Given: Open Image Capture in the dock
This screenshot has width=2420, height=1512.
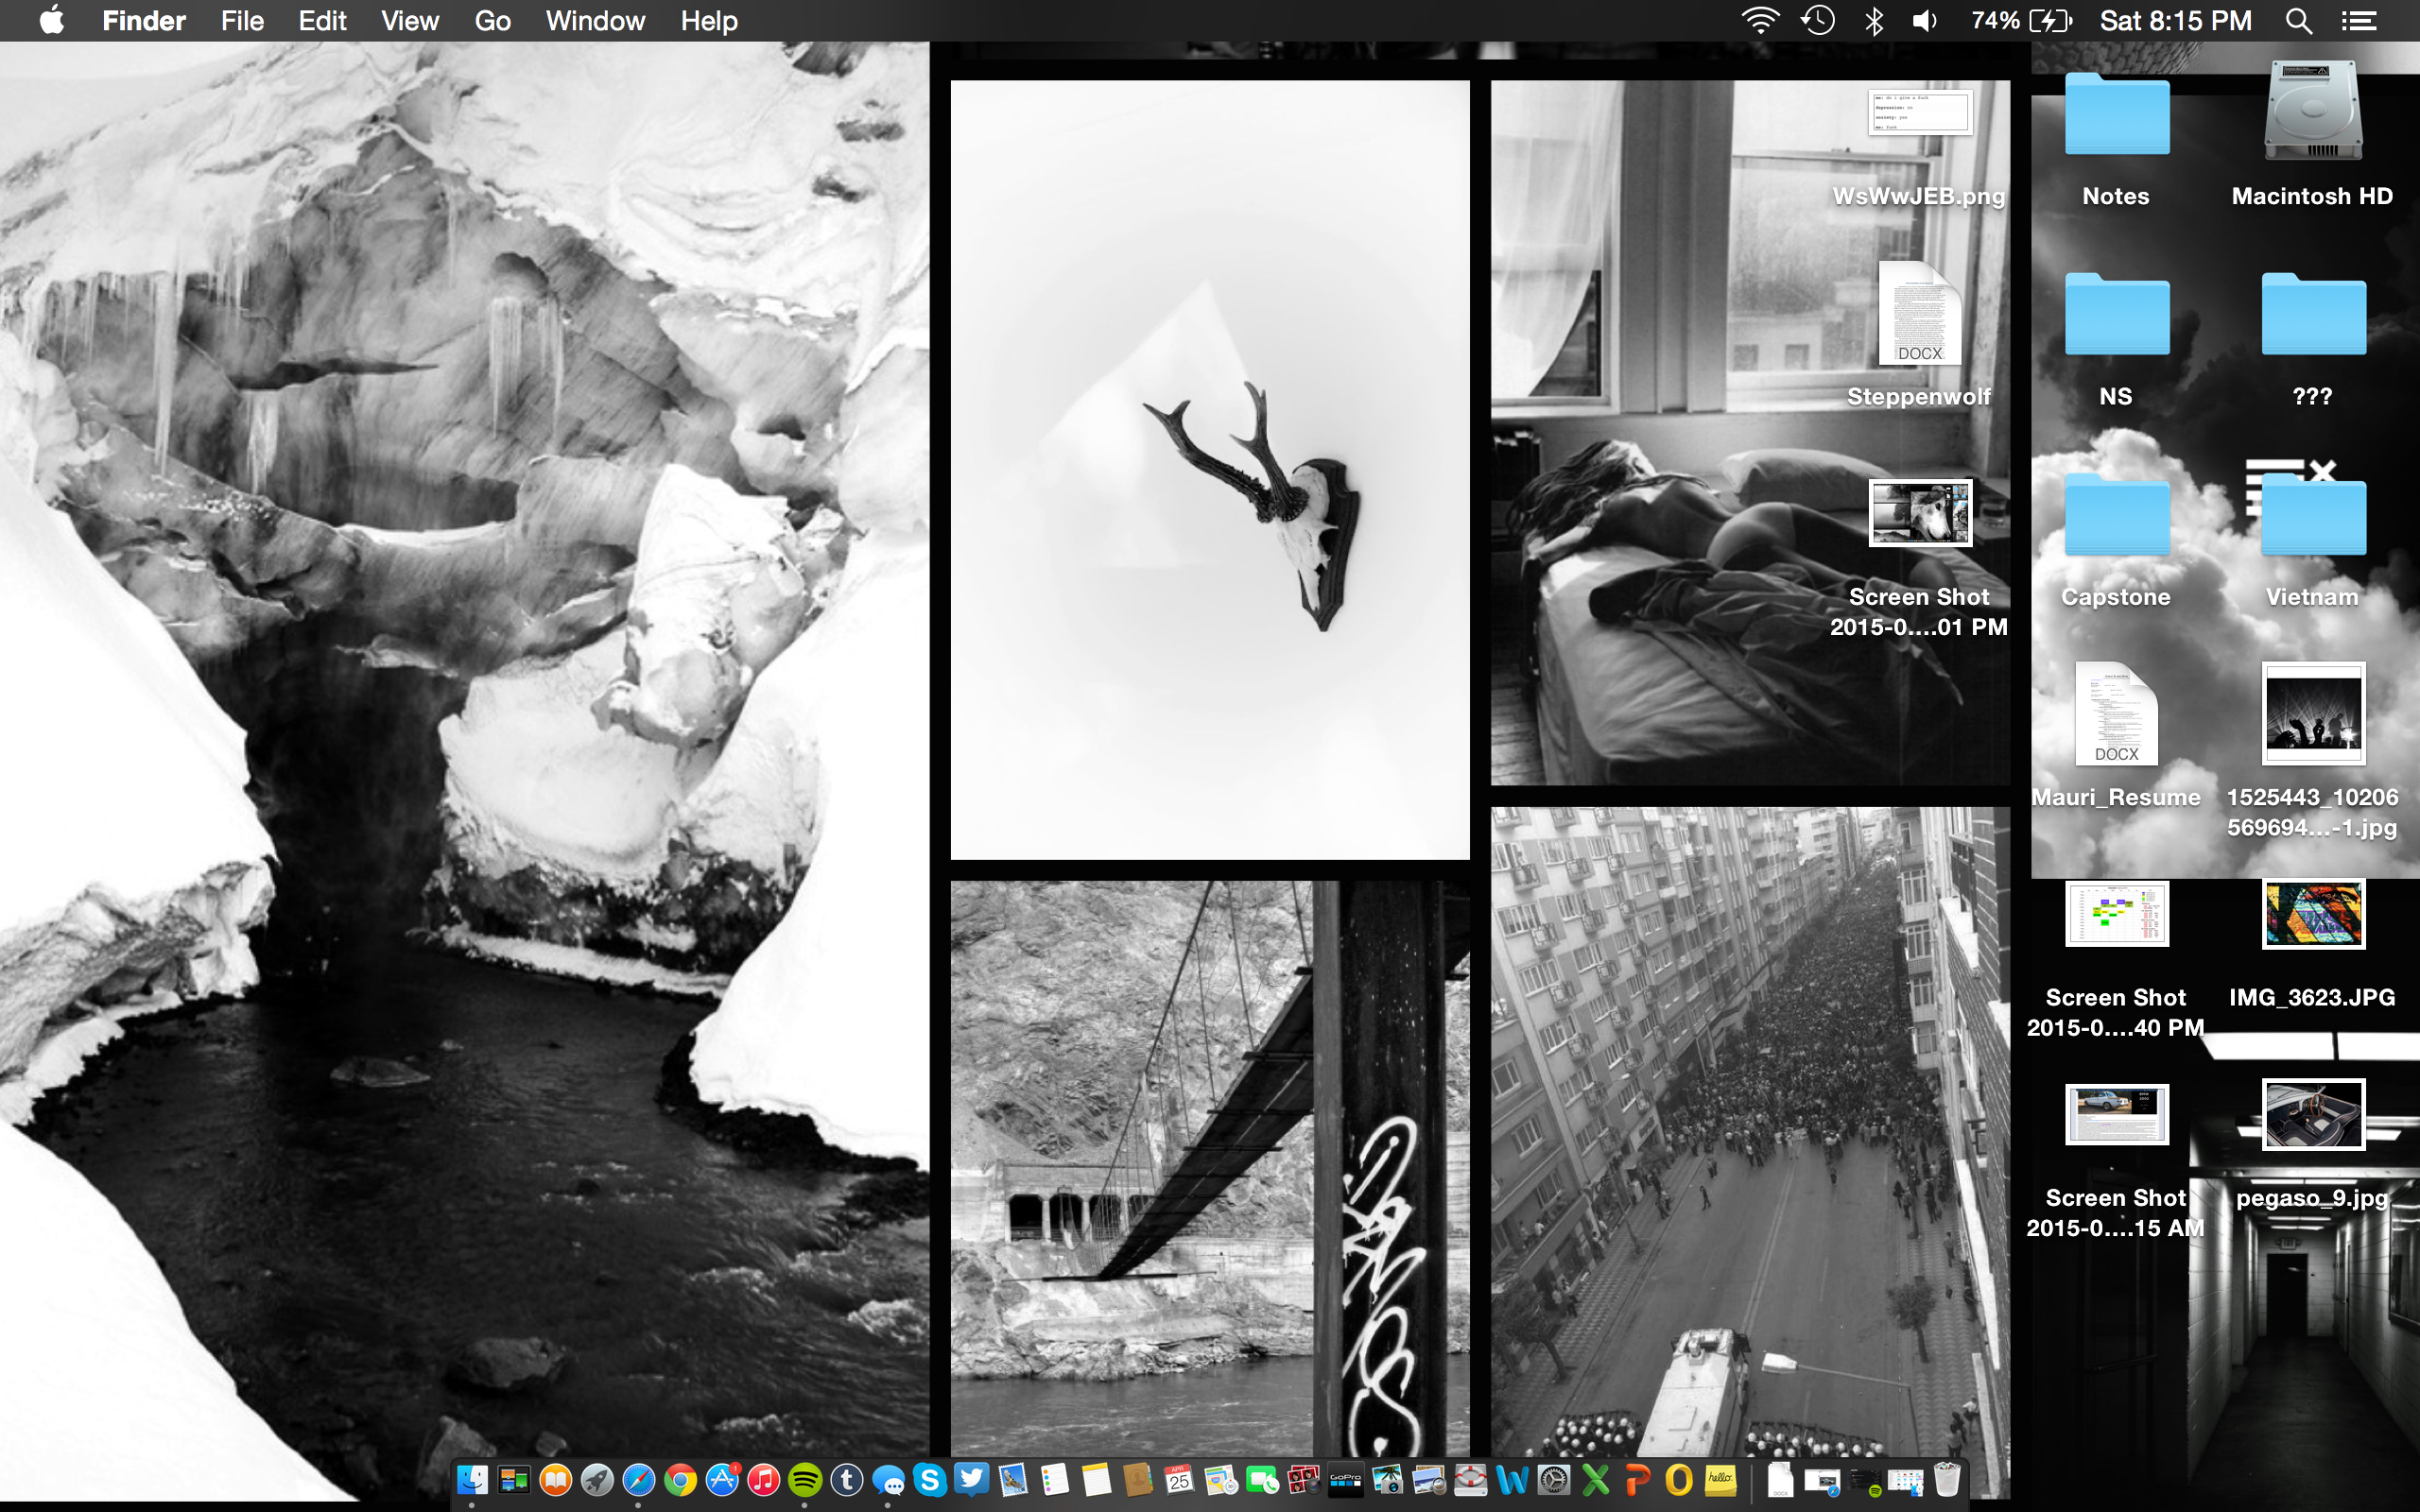Looking at the screenshot, I should tap(1387, 1479).
